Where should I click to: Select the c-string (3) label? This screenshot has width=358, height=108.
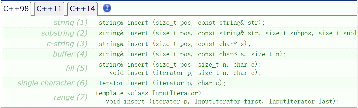pyautogui.click(x=67, y=44)
